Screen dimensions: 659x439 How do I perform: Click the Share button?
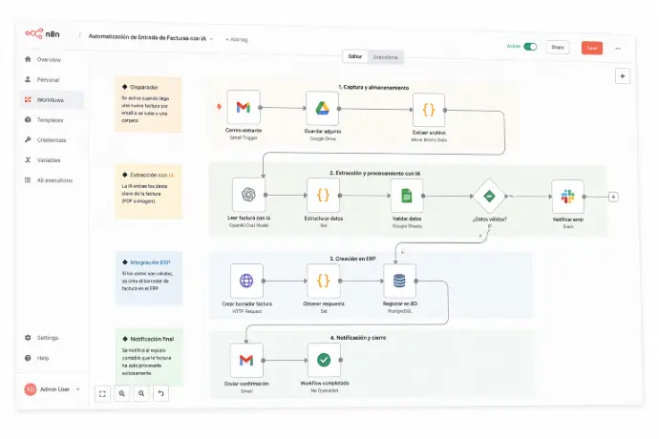(x=558, y=48)
